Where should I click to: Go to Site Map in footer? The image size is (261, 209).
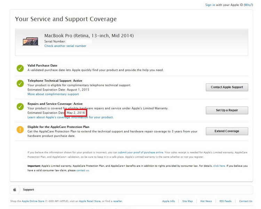pos(187,201)
